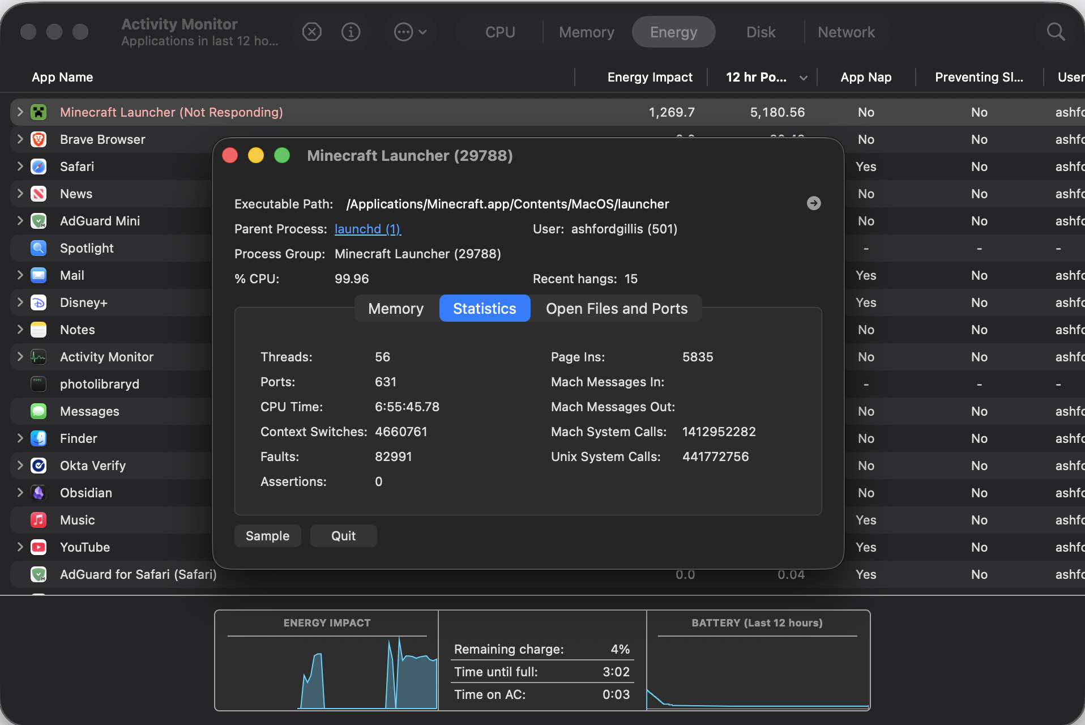Image resolution: width=1085 pixels, height=725 pixels.
Task: Open the launchd (1) parent process link
Action: [368, 229]
